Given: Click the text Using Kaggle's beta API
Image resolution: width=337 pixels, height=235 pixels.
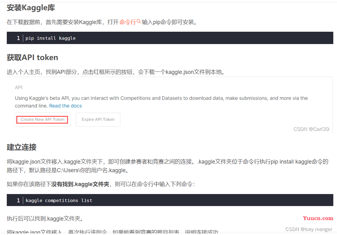Looking at the screenshot, I should pos(42,98).
